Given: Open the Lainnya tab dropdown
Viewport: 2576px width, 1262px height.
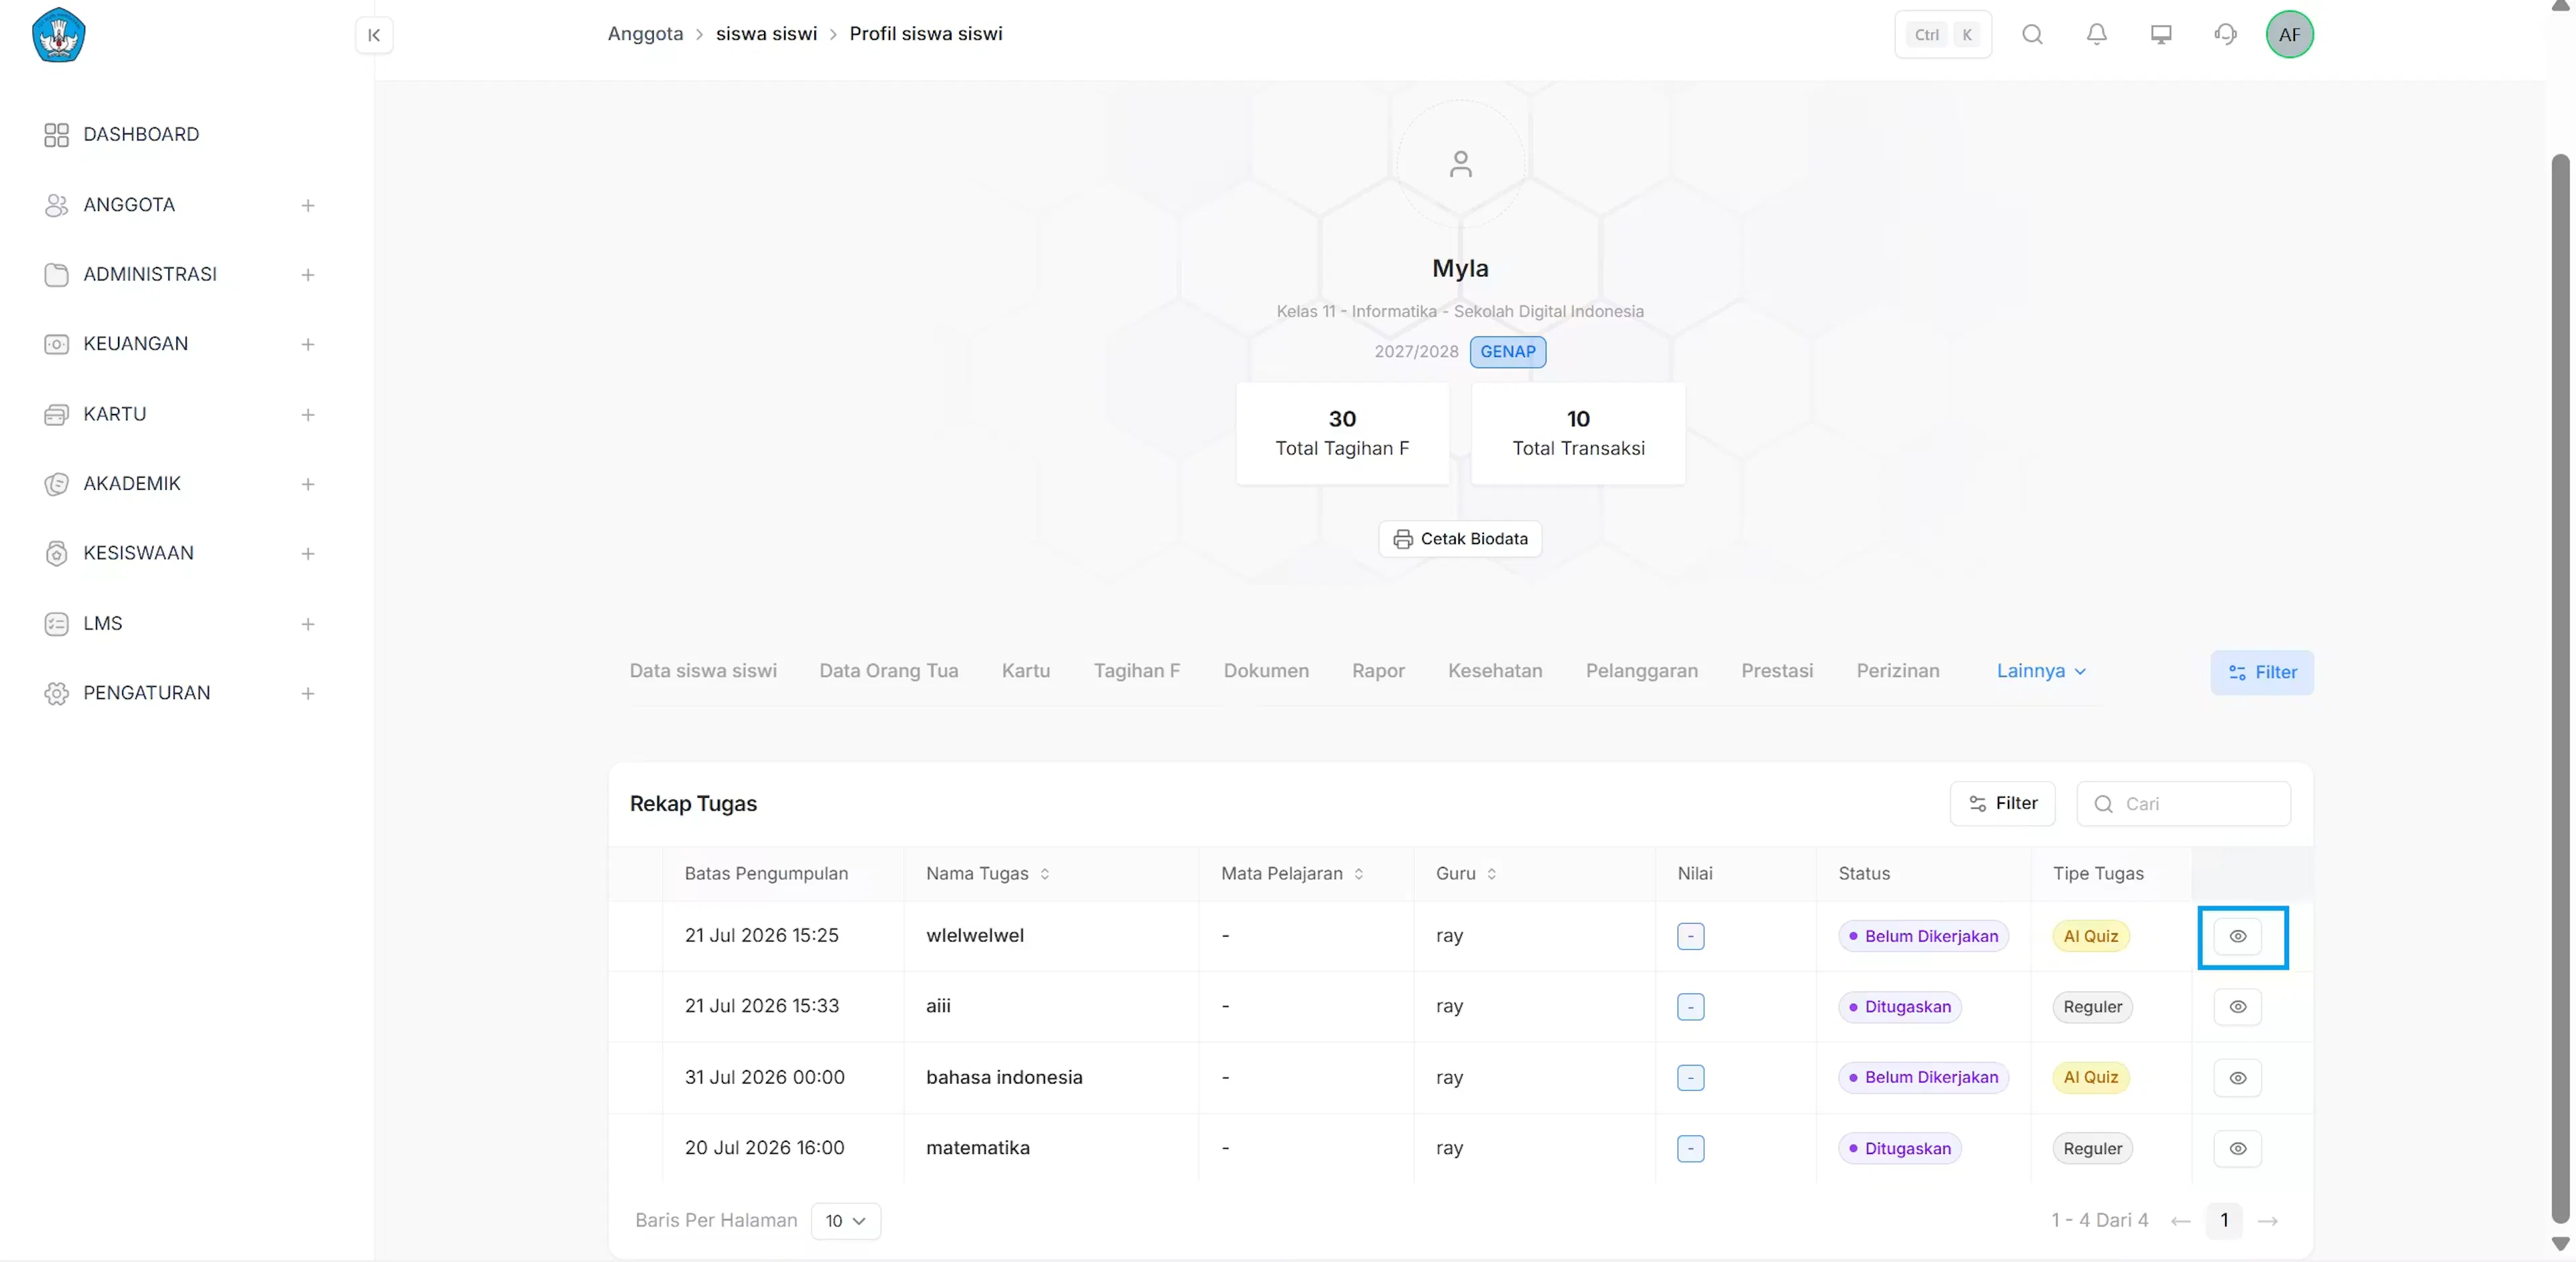Looking at the screenshot, I should (x=2041, y=671).
